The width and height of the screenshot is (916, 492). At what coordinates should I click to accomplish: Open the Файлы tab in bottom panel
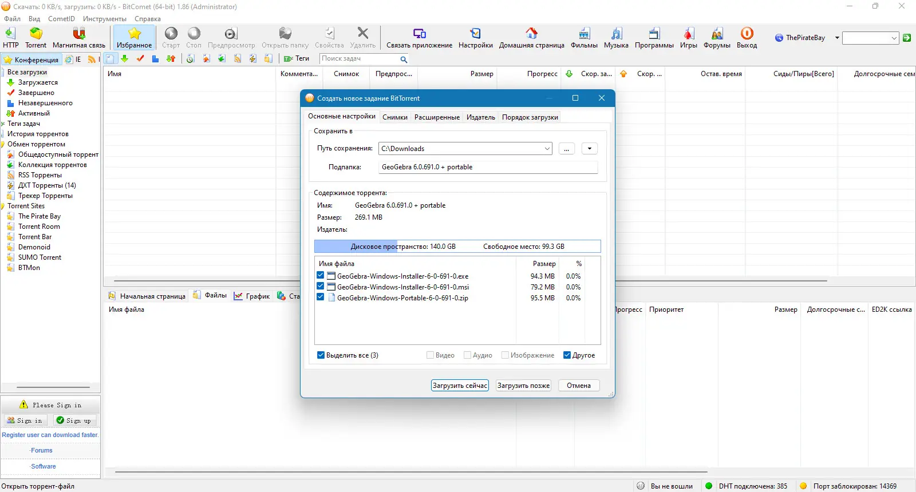pos(210,295)
